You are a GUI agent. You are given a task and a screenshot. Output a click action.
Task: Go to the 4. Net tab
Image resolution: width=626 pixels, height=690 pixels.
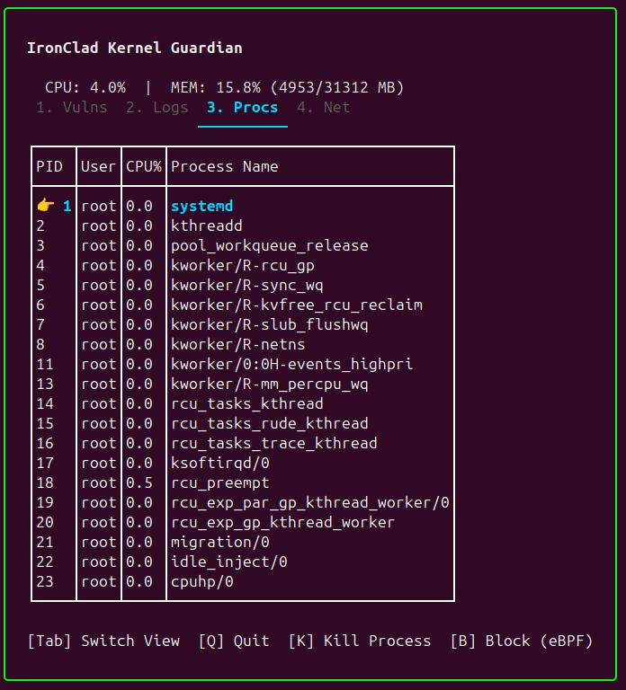tap(324, 108)
